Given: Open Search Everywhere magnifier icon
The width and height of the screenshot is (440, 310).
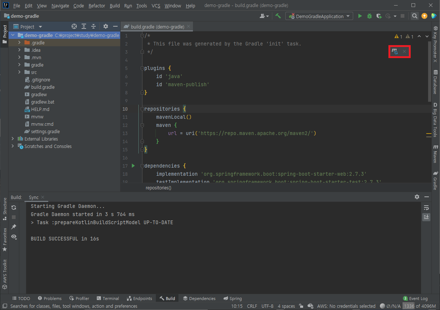Looking at the screenshot, I should (x=414, y=16).
